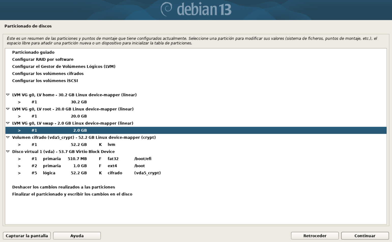This screenshot has width=392, height=242.
Task: Collapse the LV root device triangle
Action: (x=8, y=109)
